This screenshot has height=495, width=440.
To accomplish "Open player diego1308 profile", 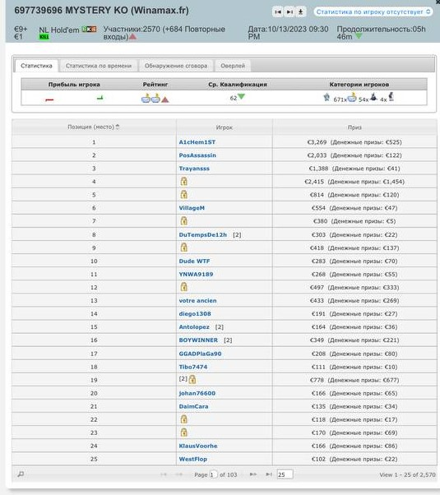I will pyautogui.click(x=195, y=314).
